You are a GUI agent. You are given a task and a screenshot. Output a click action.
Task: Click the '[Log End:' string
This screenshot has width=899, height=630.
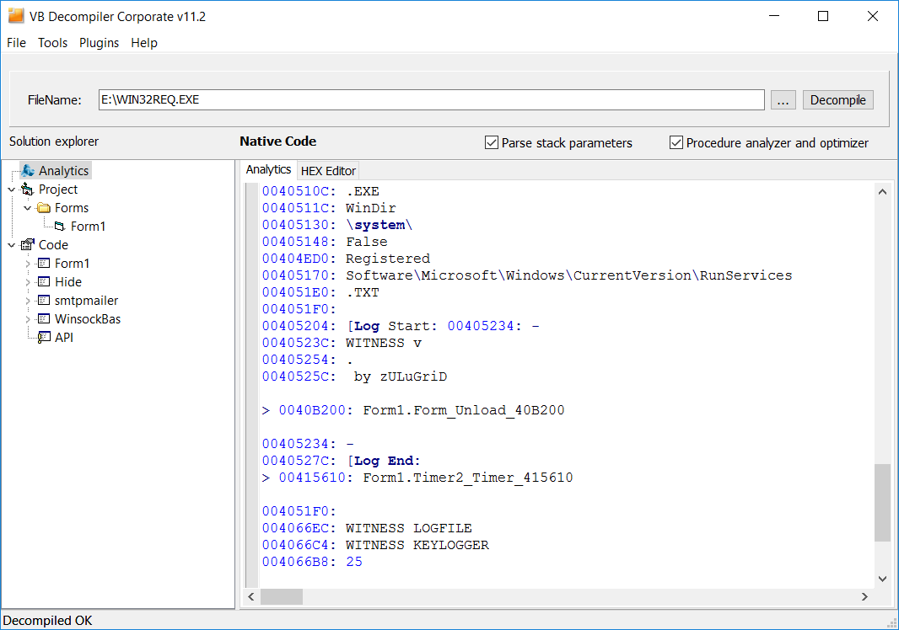click(384, 461)
